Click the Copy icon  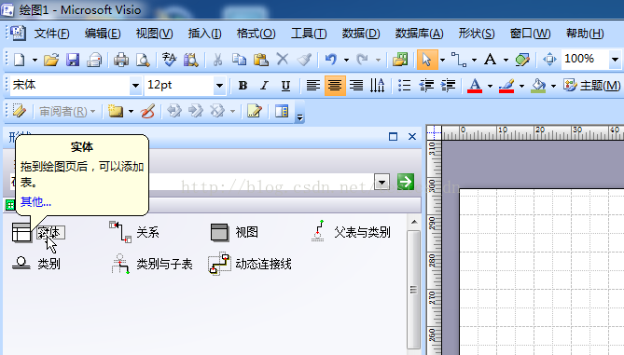click(239, 60)
